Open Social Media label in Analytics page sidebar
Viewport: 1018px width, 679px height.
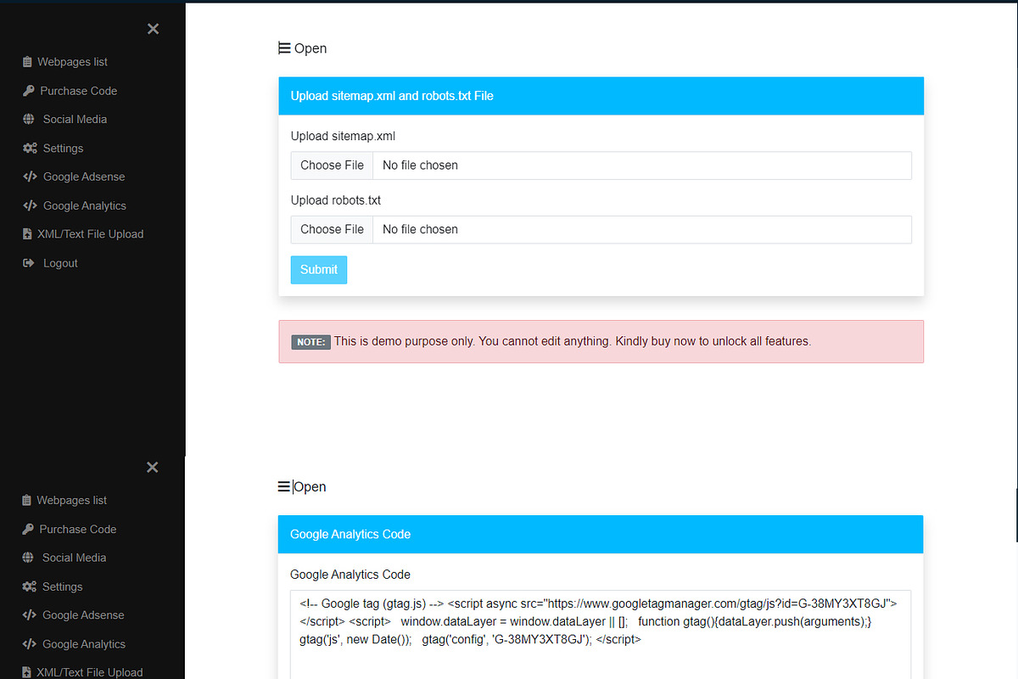74,558
